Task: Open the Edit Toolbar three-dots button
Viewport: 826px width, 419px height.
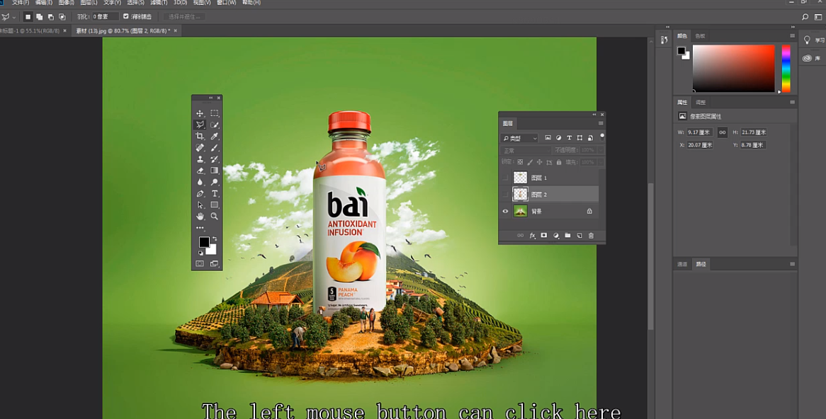Action: [200, 228]
